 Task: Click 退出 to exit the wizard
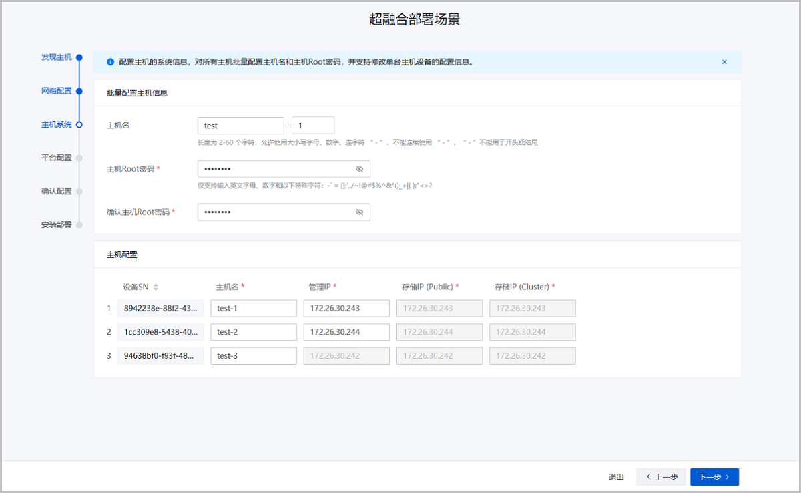tap(616, 477)
